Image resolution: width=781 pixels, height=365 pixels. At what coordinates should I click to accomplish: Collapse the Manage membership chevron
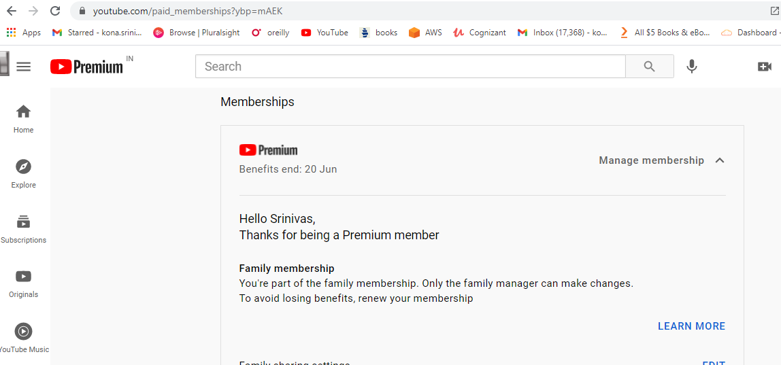coord(720,160)
